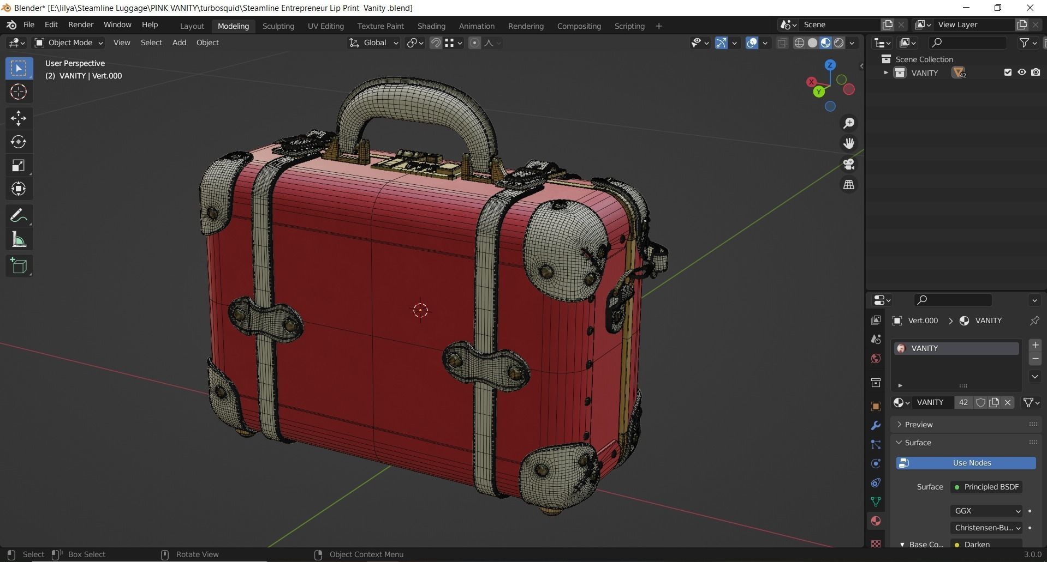This screenshot has width=1047, height=562.
Task: Pick the Measure tool
Action: [19, 239]
